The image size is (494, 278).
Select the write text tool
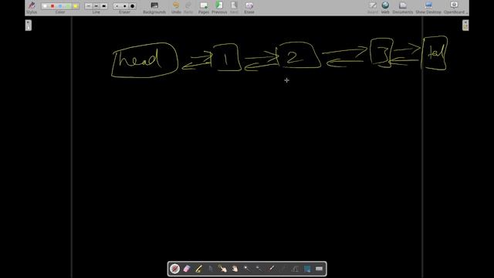pos(295,269)
